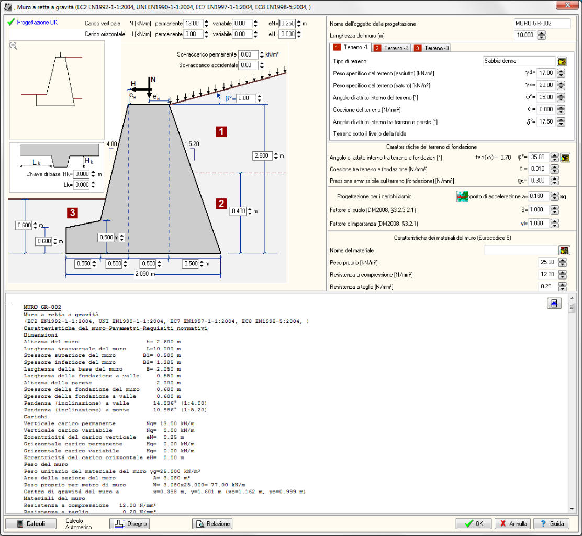The image size is (582, 536).
Task: Adjust the acceleration ratio 0.160 stepper
Action: pos(555,196)
